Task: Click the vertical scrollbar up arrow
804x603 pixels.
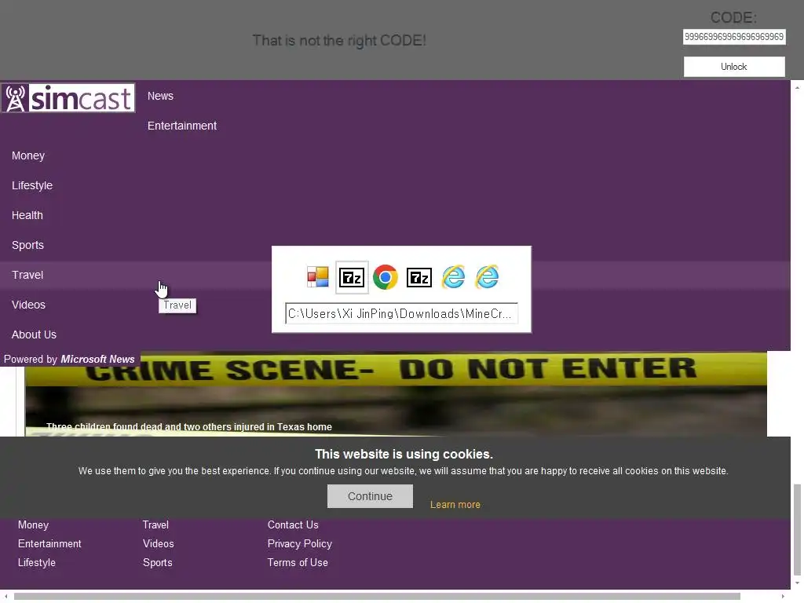Action: [798, 88]
